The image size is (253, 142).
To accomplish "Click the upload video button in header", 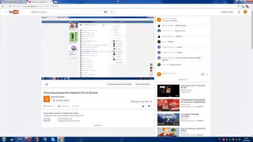I will click(227, 12).
